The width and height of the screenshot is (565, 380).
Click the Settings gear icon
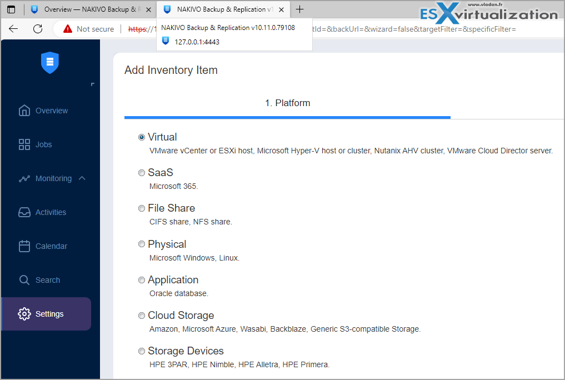click(x=24, y=314)
